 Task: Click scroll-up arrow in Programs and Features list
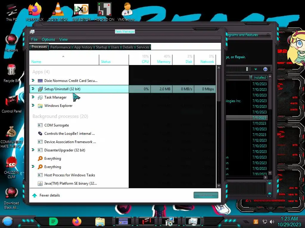click(270, 76)
